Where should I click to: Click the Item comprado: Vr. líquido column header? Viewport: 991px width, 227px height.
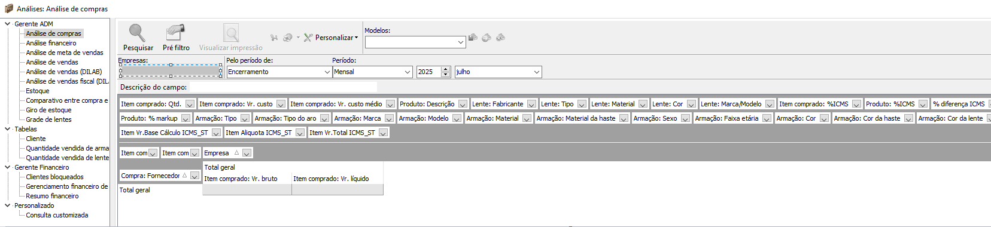pyautogui.click(x=338, y=179)
